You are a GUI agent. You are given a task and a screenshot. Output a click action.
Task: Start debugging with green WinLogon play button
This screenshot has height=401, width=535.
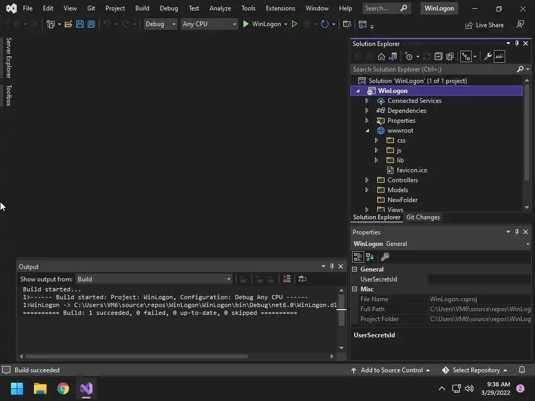[262, 24]
